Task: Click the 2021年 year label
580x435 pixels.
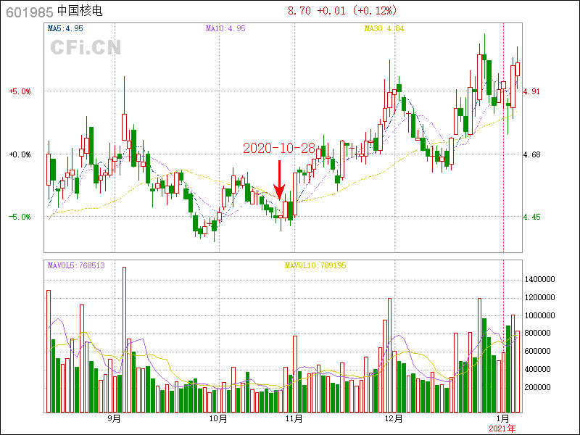Action: (503, 428)
